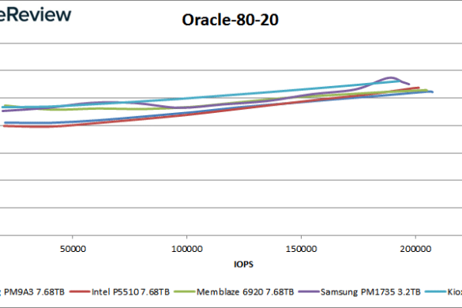Click the green Memblaze legend swatch

(x=184, y=291)
